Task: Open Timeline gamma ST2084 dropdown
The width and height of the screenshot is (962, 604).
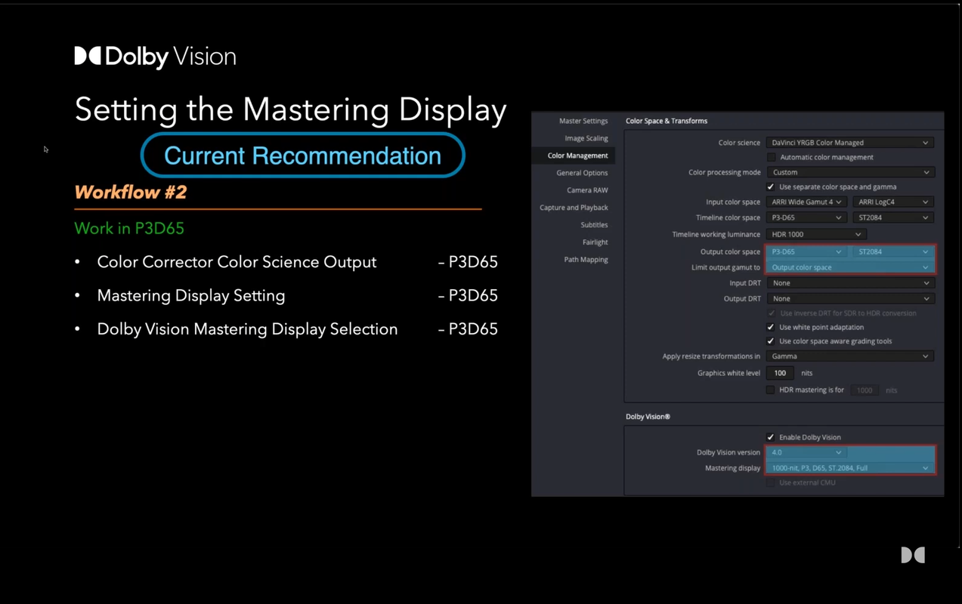Action: point(893,217)
